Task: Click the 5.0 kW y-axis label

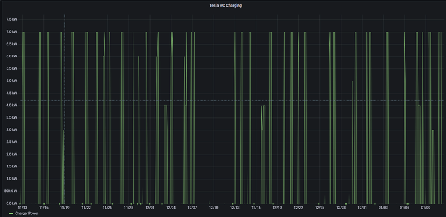Action: pyautogui.click(x=12, y=81)
